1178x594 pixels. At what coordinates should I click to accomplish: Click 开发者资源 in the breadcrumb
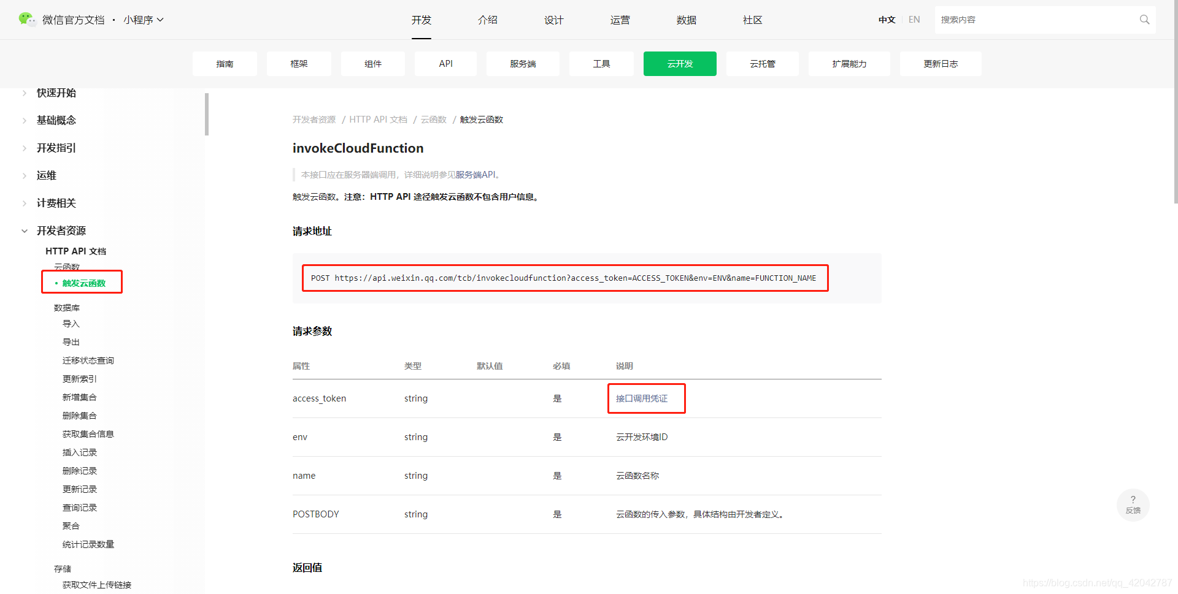(314, 120)
